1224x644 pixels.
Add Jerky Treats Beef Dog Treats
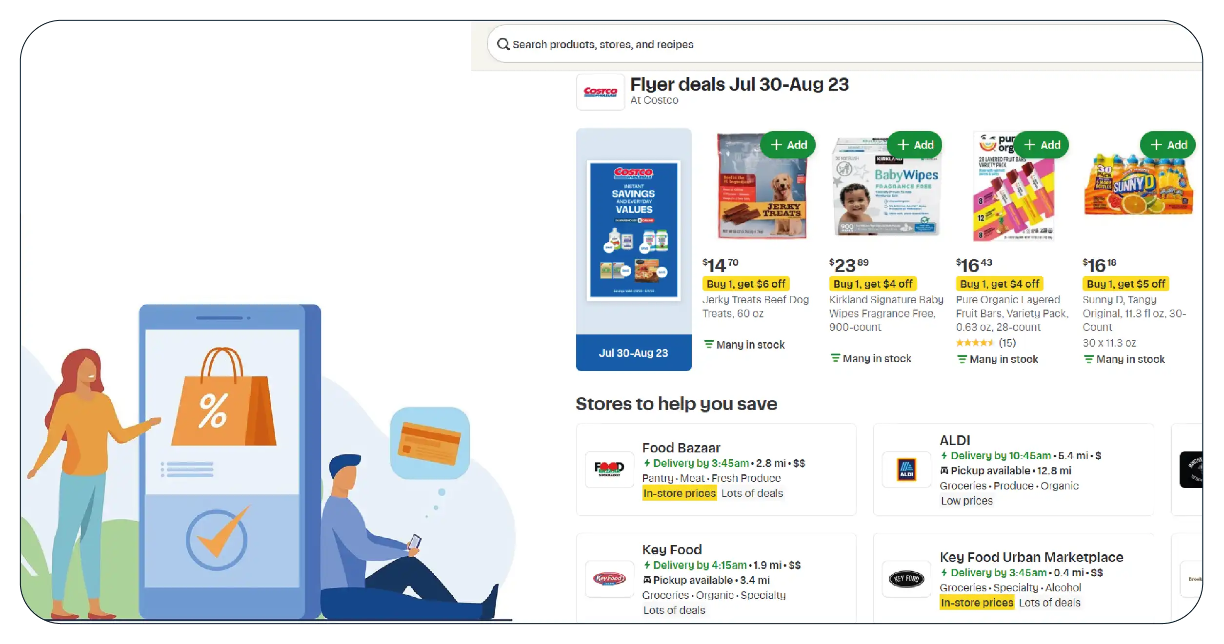click(788, 145)
